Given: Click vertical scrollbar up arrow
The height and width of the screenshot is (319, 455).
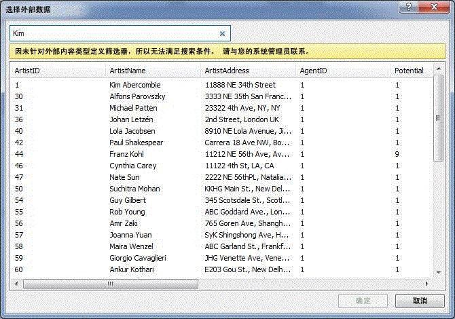Looking at the screenshot, I should 439,69.
